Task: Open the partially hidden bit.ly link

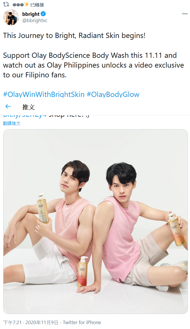Action: (x=25, y=115)
